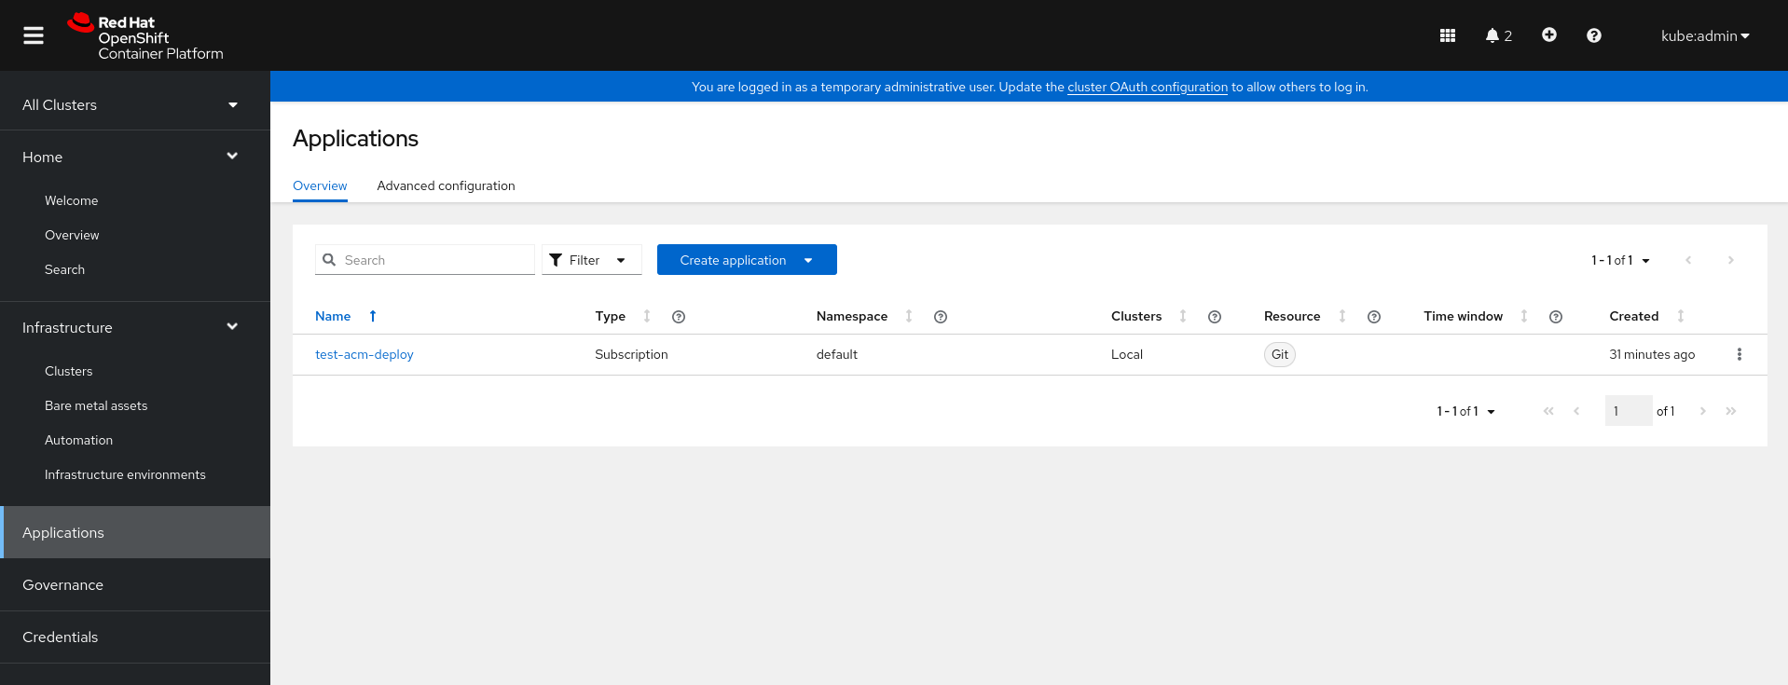Show help icon for Time window column
The image size is (1788, 685).
click(x=1555, y=317)
